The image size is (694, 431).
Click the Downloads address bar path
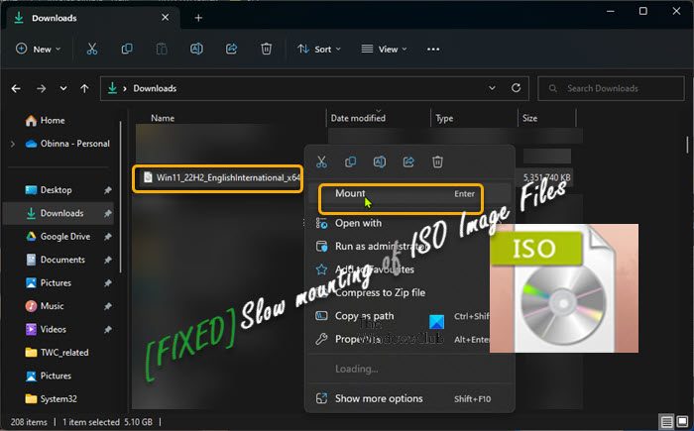pos(155,88)
